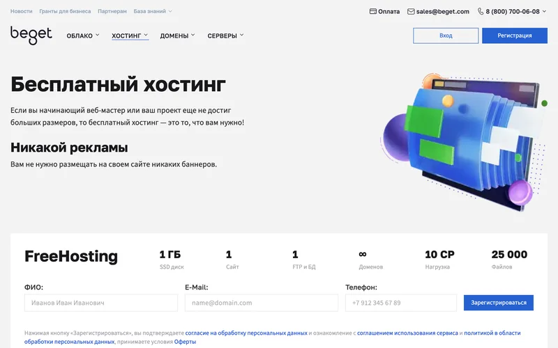This screenshot has height=348, width=558.
Task: Click the infinity domains value
Action: [x=363, y=254]
